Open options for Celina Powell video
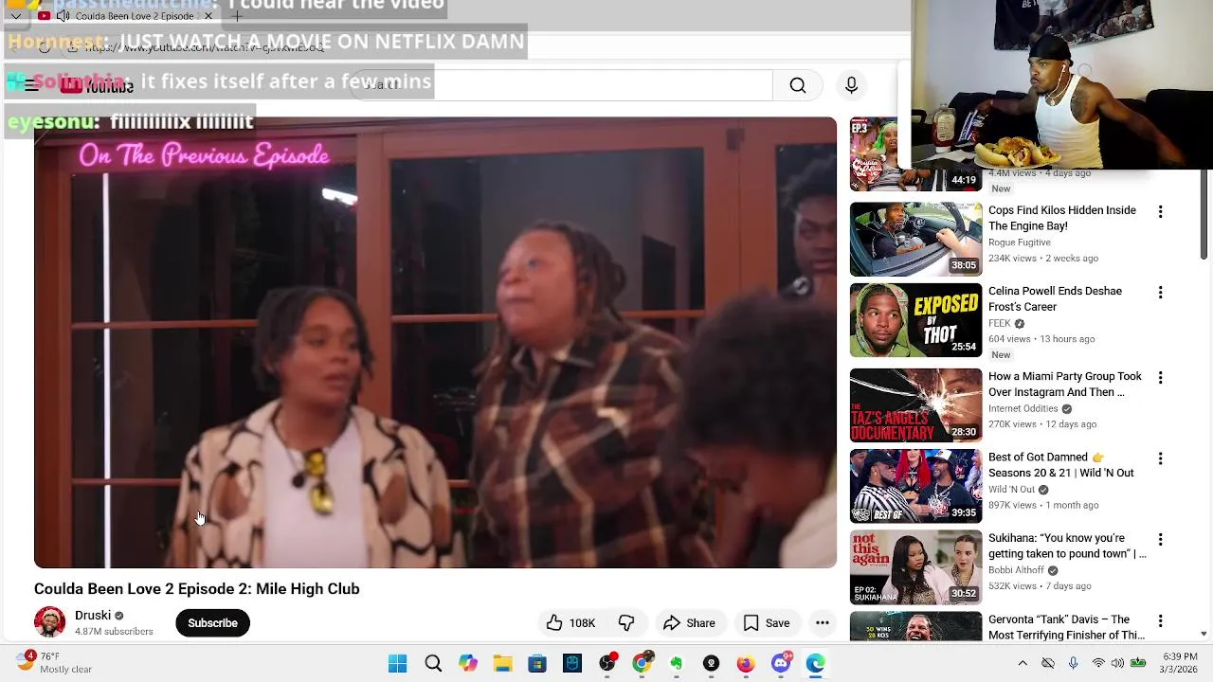This screenshot has height=682, width=1213. tap(1160, 292)
